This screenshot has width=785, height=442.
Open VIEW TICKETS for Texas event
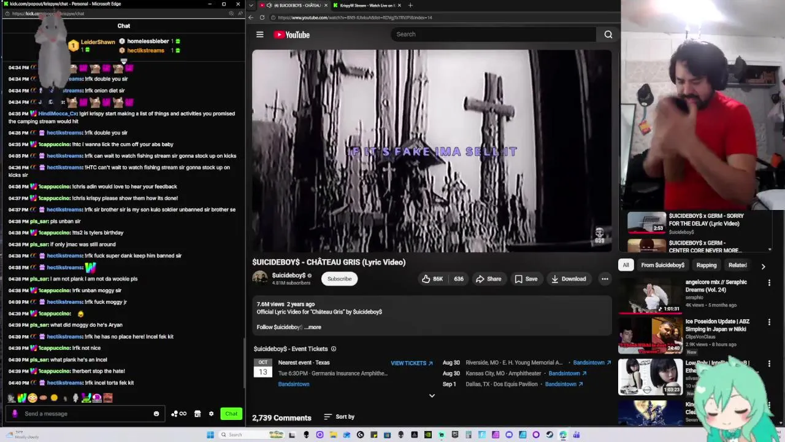click(412, 363)
